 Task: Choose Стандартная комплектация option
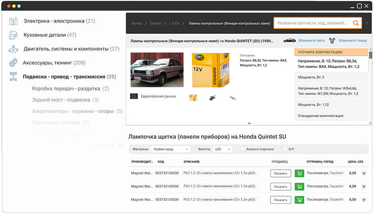(x=331, y=116)
